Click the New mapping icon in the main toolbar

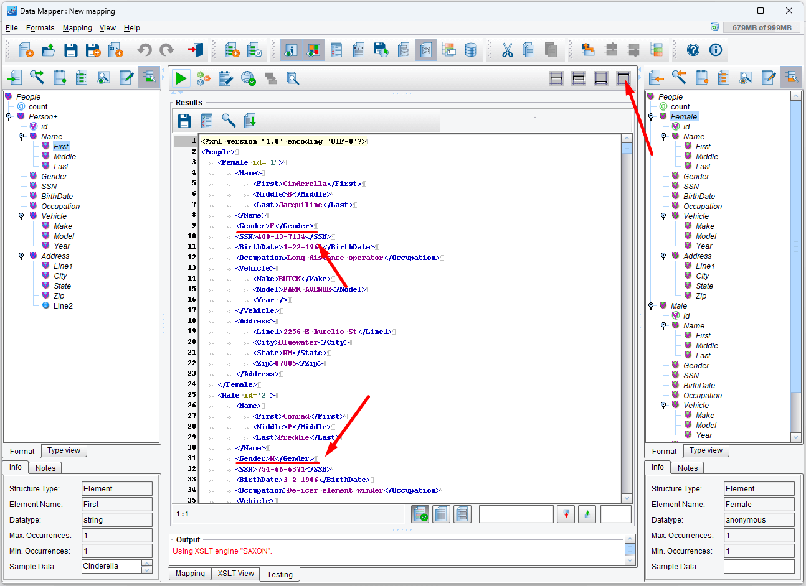click(x=26, y=50)
